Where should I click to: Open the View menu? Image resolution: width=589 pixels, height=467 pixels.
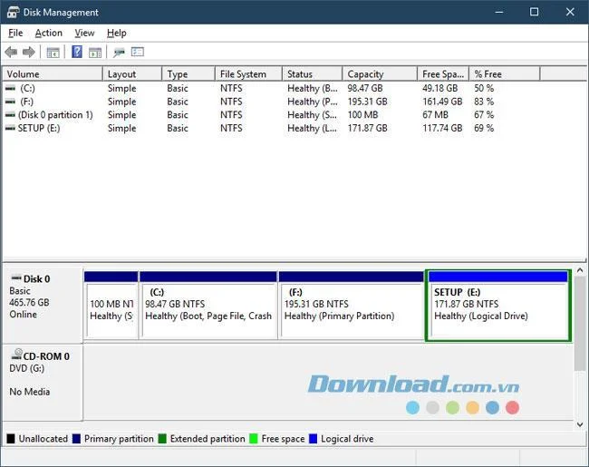(x=84, y=33)
